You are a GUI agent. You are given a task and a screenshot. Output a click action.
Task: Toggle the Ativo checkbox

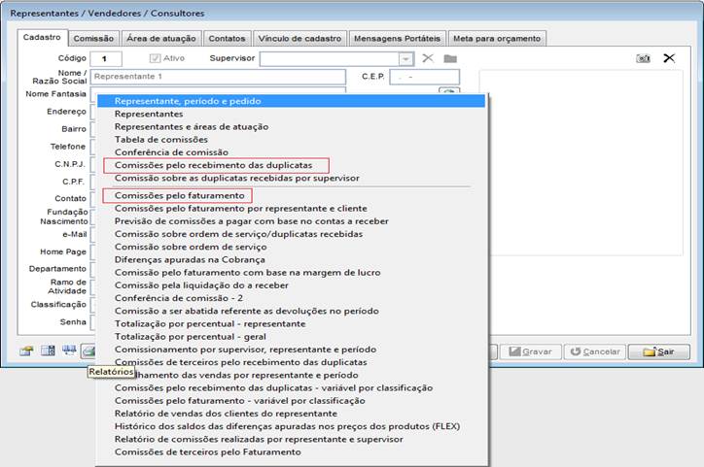tap(155, 58)
